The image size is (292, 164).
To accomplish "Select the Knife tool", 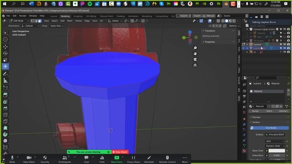I will (5, 122).
